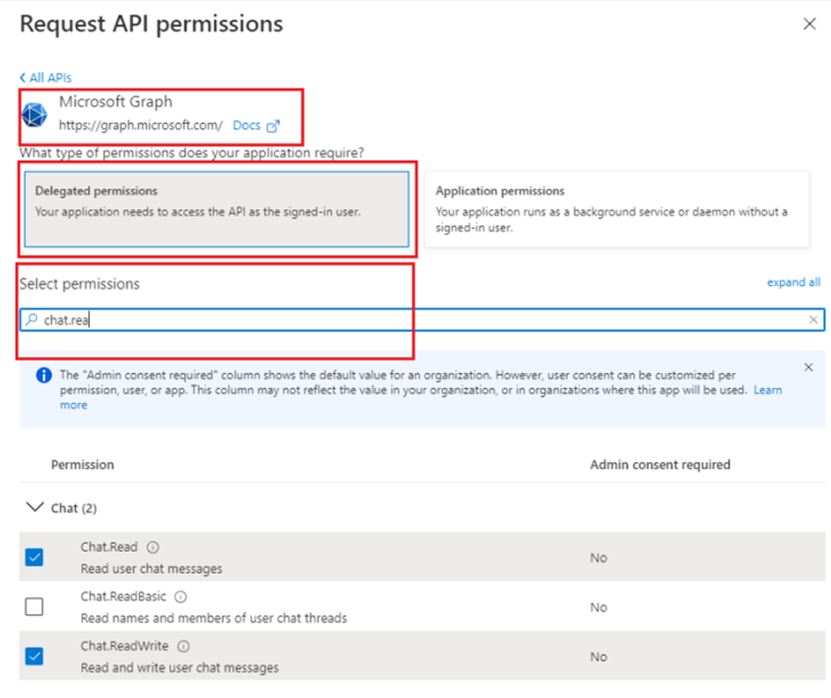Enable the Chat.ReadBasic permission checkbox
831x698 pixels.
click(34, 607)
